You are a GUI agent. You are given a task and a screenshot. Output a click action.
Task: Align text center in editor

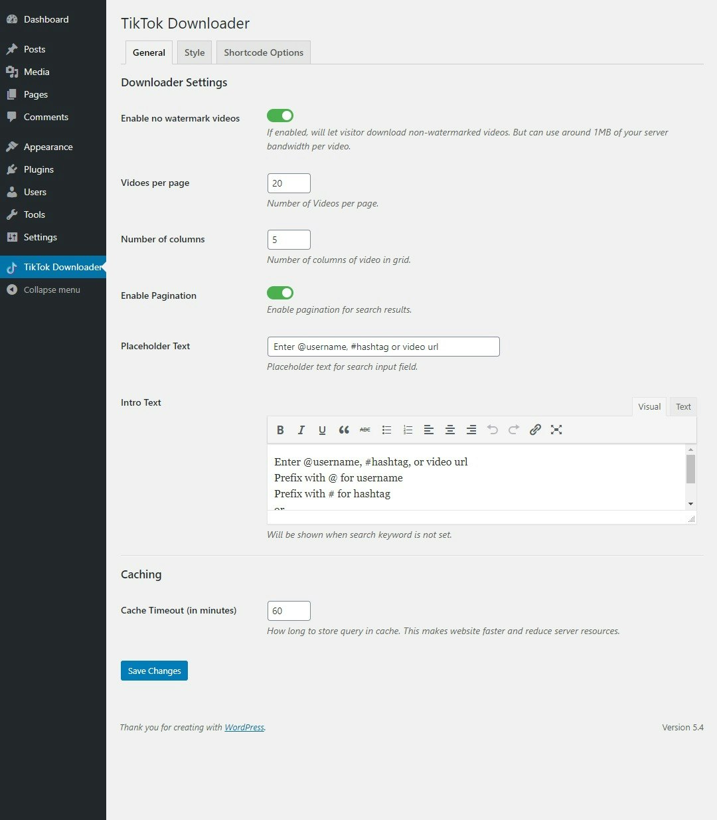[450, 430]
